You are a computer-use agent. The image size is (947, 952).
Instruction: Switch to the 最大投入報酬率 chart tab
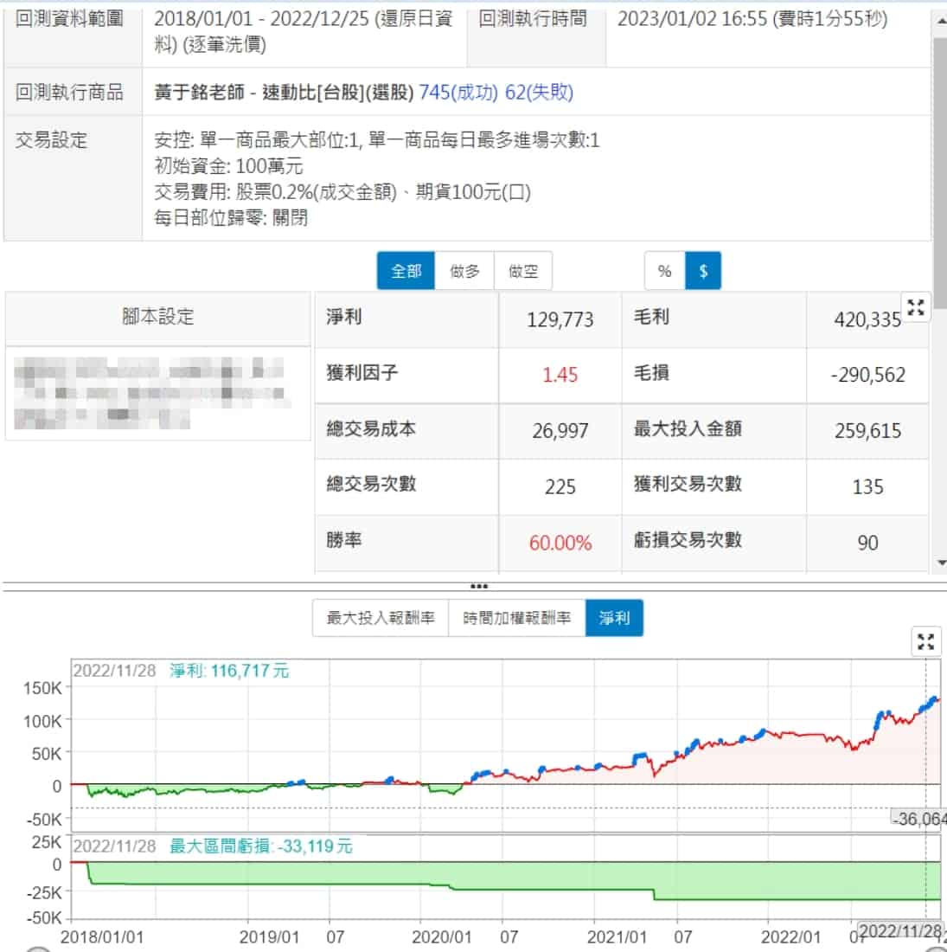click(x=381, y=618)
